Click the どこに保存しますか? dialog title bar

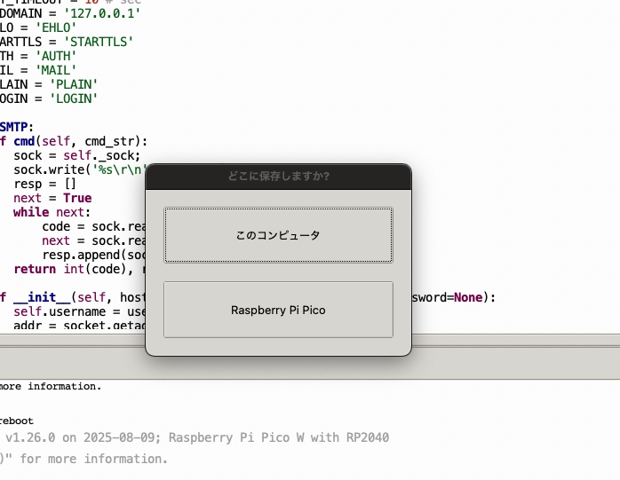click(x=278, y=177)
